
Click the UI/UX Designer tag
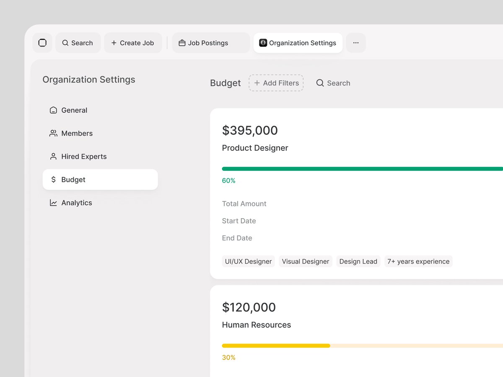pyautogui.click(x=249, y=261)
